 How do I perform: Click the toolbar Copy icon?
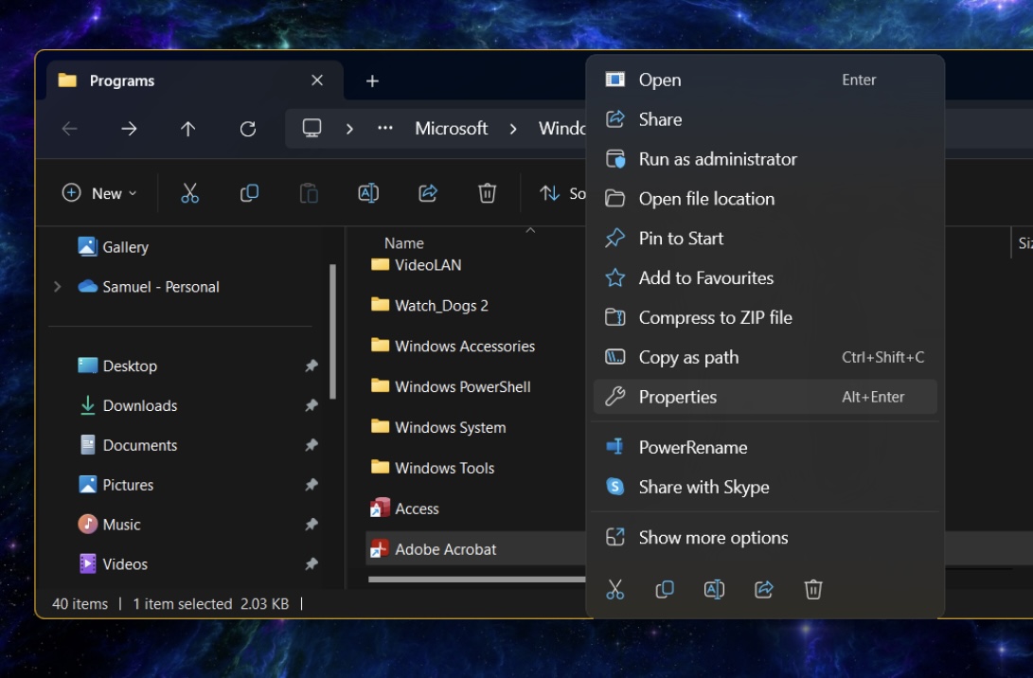tap(249, 193)
